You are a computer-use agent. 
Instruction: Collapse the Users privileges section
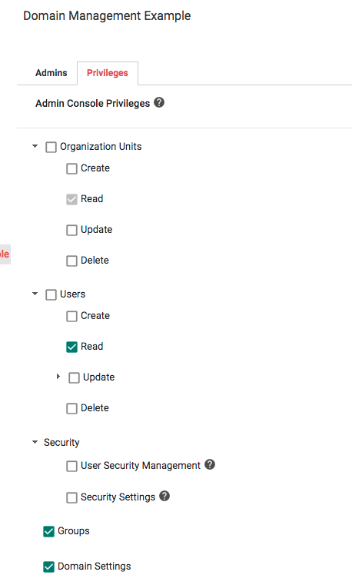[x=35, y=294]
